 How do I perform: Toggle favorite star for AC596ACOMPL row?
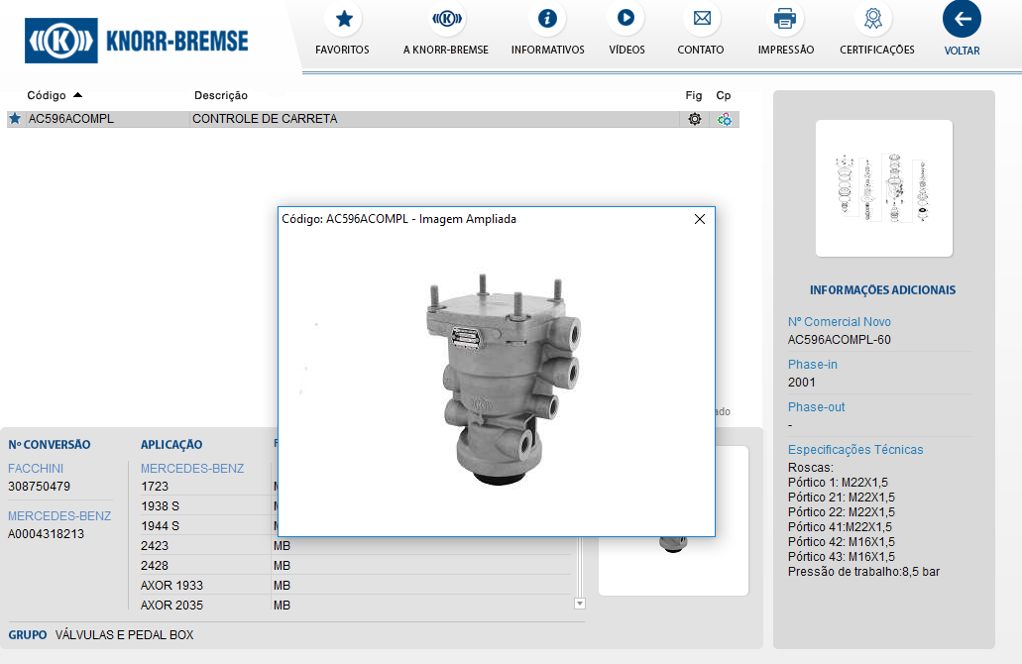pos(15,119)
